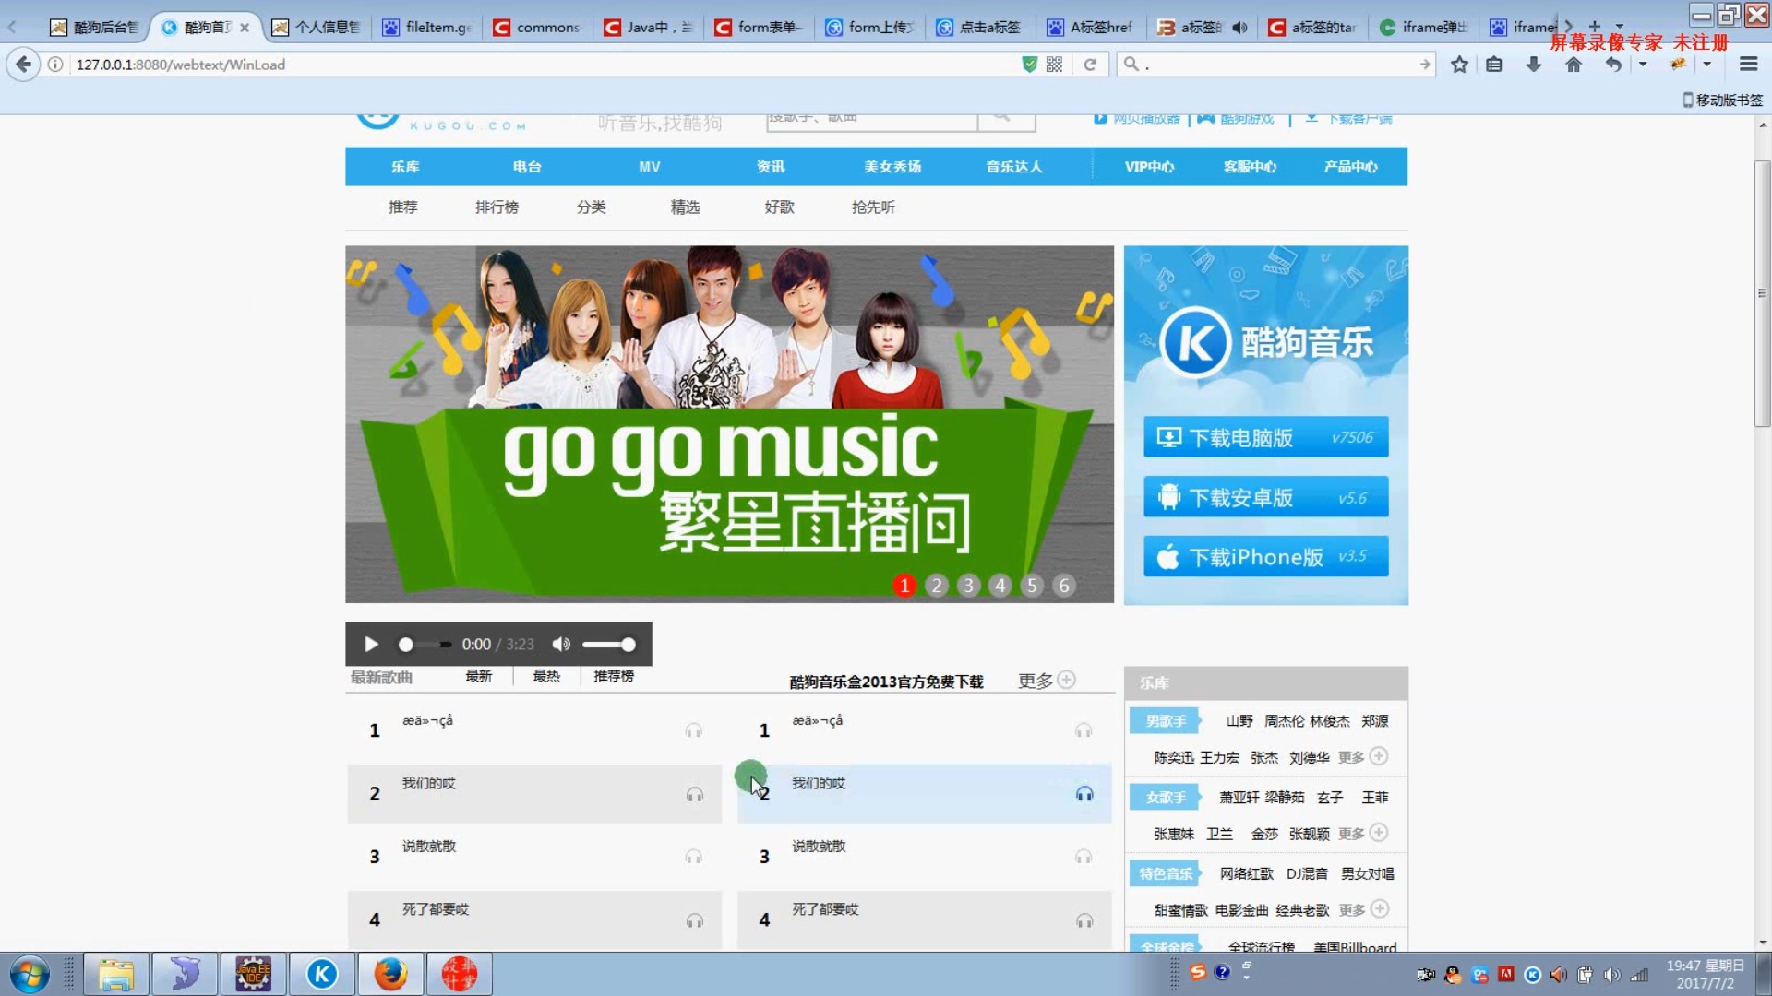Select banner slide 3 indicator

pos(968,586)
